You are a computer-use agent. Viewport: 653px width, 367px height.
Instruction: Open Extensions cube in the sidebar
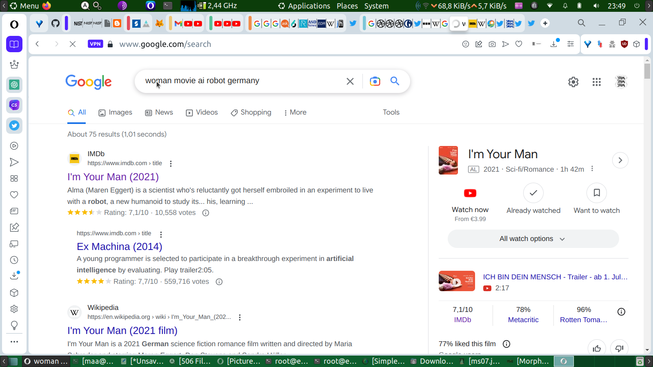pos(14,293)
